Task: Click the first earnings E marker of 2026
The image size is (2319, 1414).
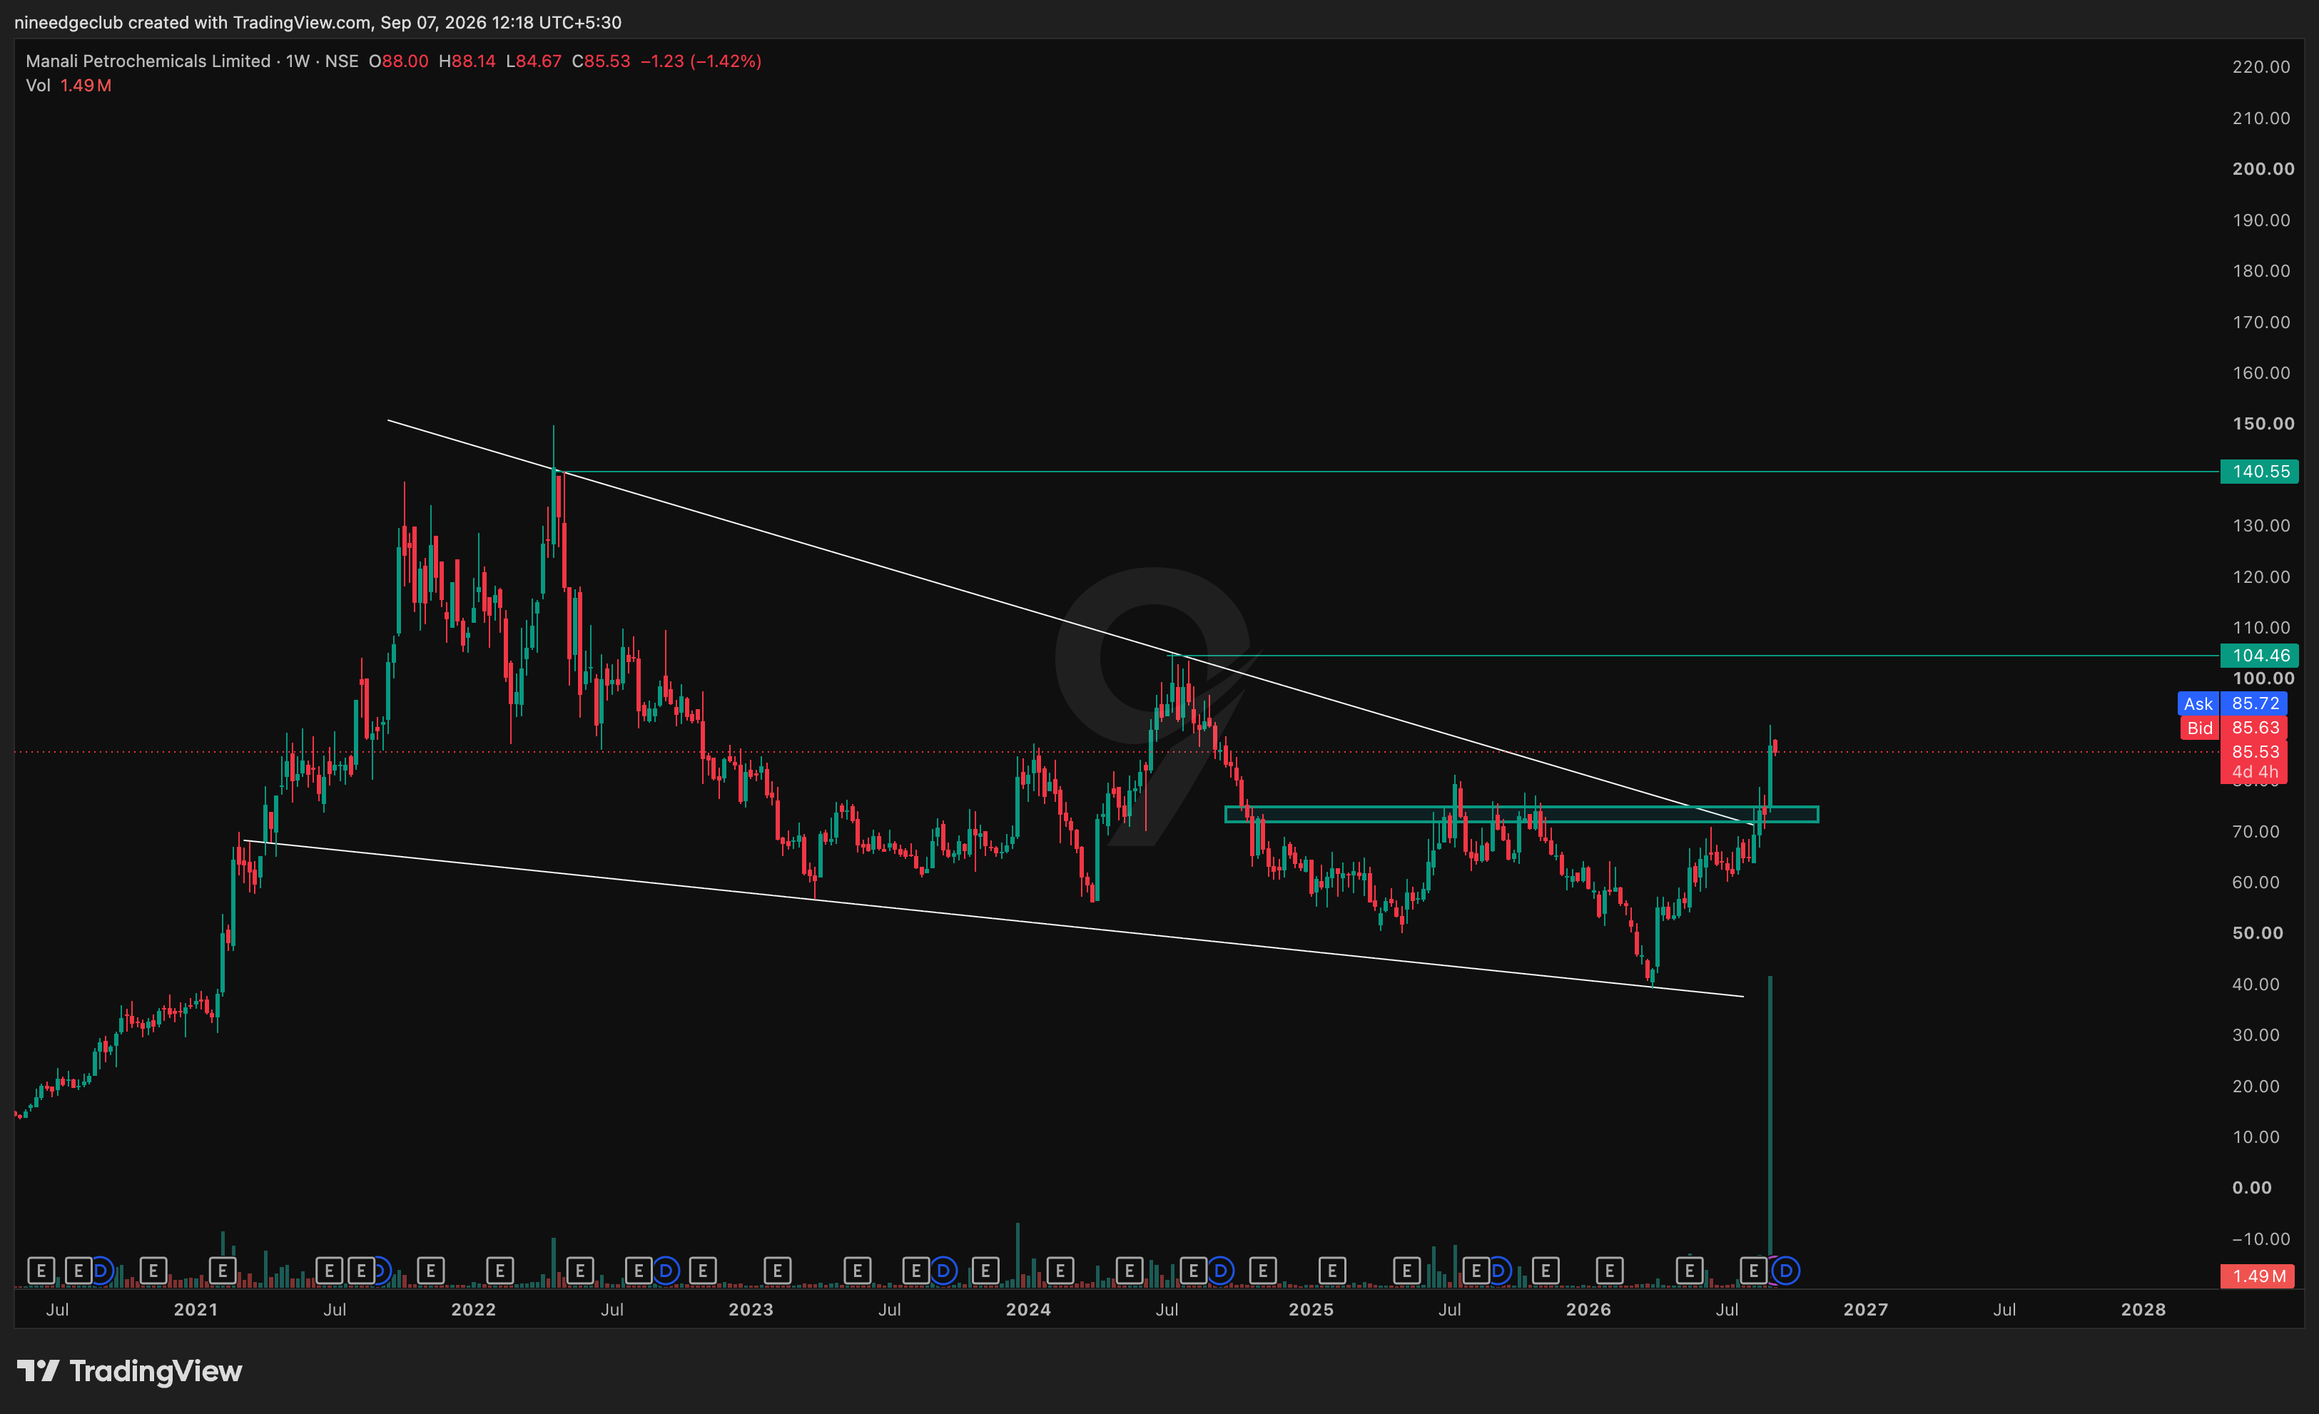Action: [x=1609, y=1271]
